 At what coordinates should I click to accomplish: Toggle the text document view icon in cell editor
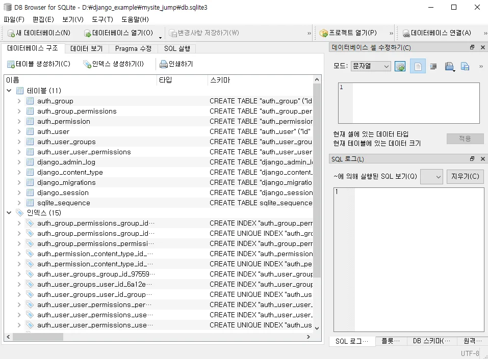(x=418, y=66)
